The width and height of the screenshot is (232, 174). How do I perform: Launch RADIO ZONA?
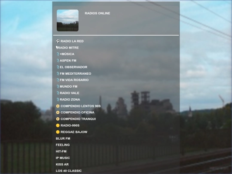click(x=70, y=99)
